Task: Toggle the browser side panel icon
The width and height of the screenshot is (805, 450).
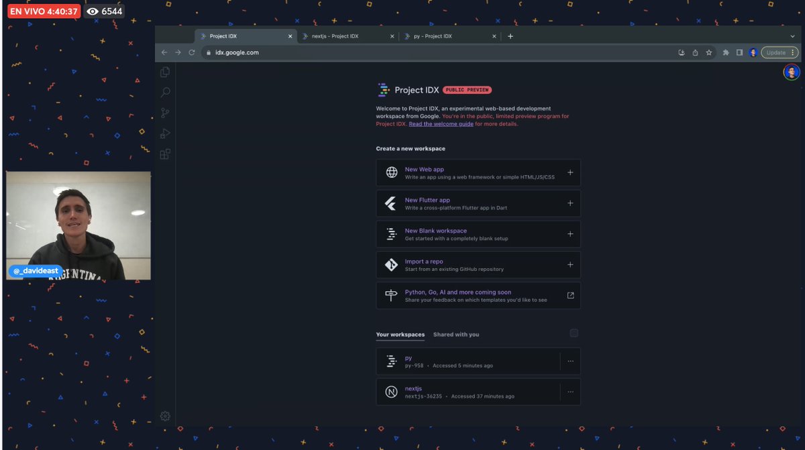Action: tap(739, 52)
